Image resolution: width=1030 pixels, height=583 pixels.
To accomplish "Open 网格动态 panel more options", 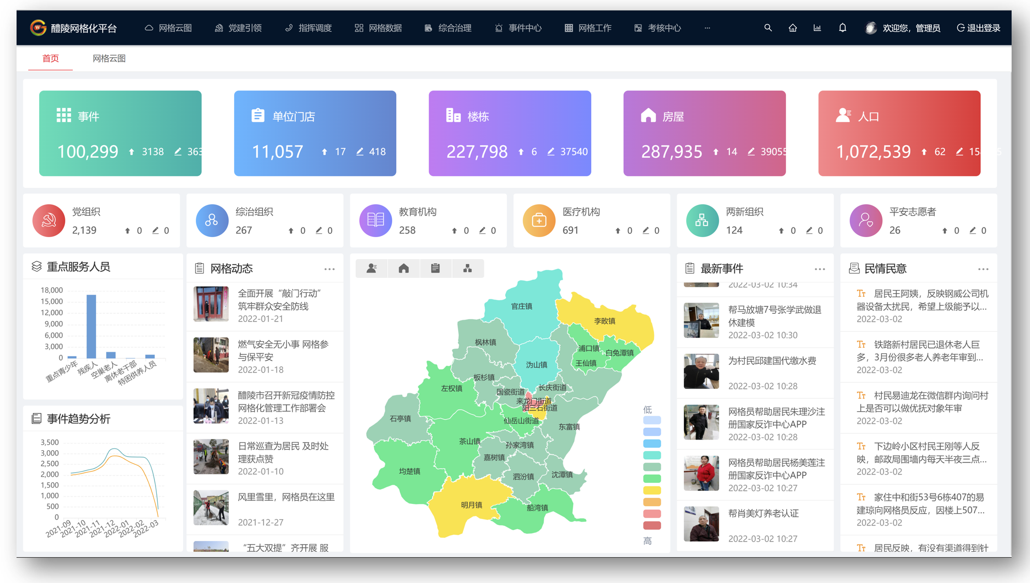I will pos(329,269).
